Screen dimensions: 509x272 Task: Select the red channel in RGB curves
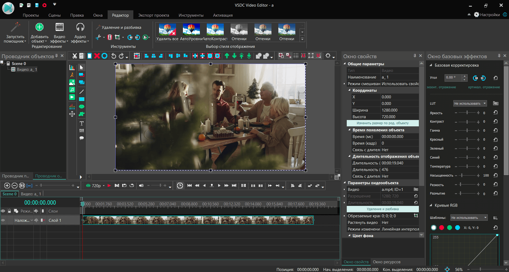point(442,228)
